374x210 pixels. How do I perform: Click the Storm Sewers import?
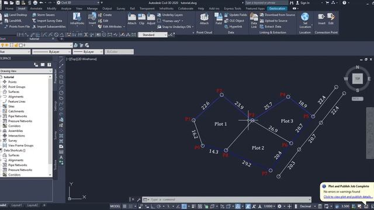[43, 15]
